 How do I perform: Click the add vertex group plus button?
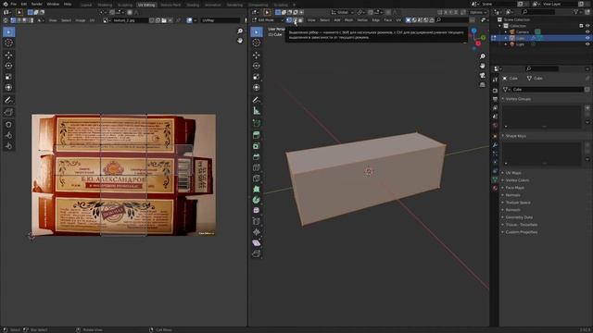tap(587, 108)
